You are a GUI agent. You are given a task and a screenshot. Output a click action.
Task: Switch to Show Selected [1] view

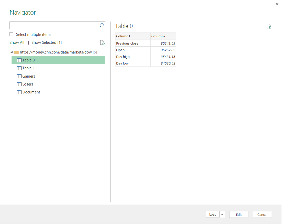pyautogui.click(x=47, y=42)
